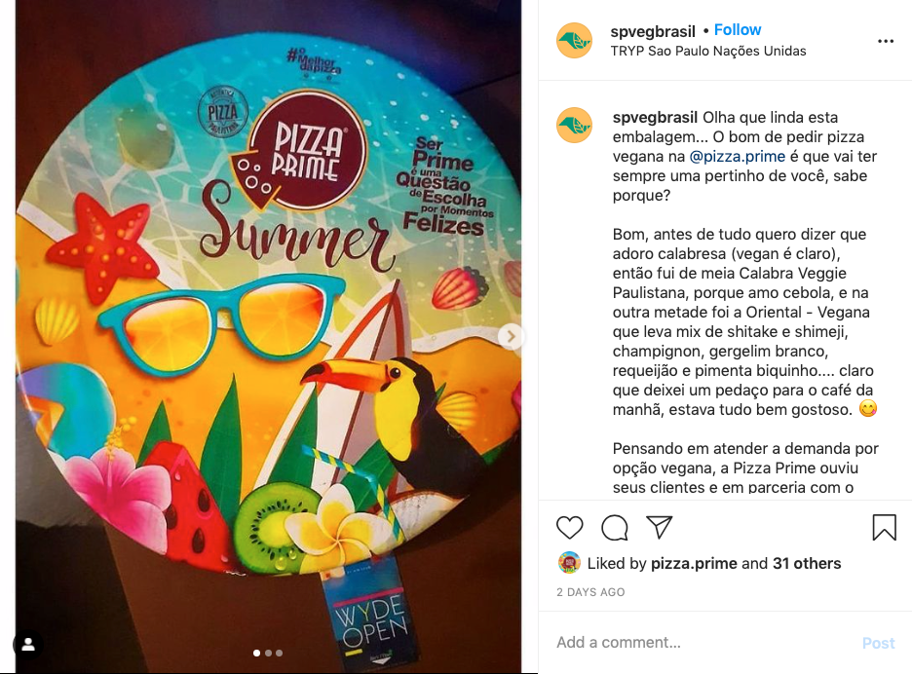This screenshot has width=912, height=674.
Task: Click the Post comment button
Action: click(x=878, y=643)
